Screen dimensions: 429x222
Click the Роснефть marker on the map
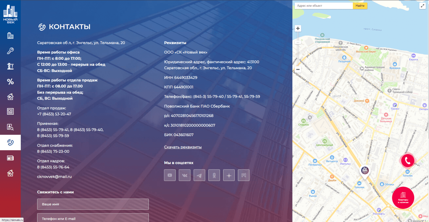coord(379,212)
